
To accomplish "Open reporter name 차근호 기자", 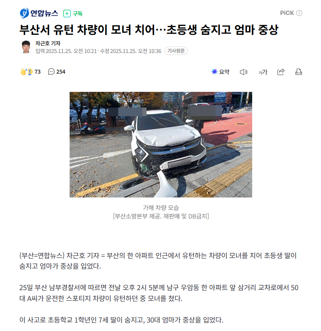I will coord(48,43).
